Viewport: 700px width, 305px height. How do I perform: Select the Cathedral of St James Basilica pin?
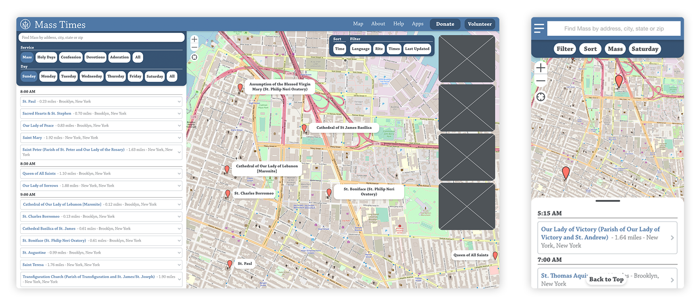click(x=304, y=129)
